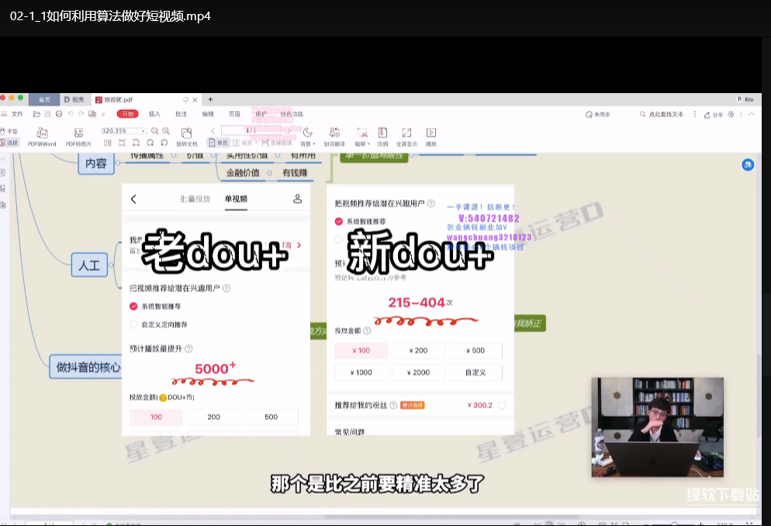Select the 批量投放 tab in dou+ panel
Viewport: 771px width, 526px height.
[195, 199]
